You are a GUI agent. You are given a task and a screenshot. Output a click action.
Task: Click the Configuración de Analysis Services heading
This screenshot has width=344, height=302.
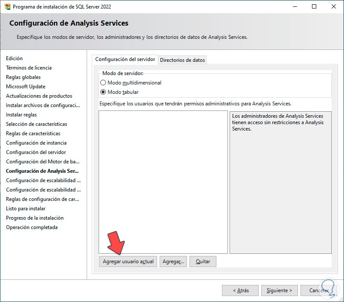coord(69,23)
